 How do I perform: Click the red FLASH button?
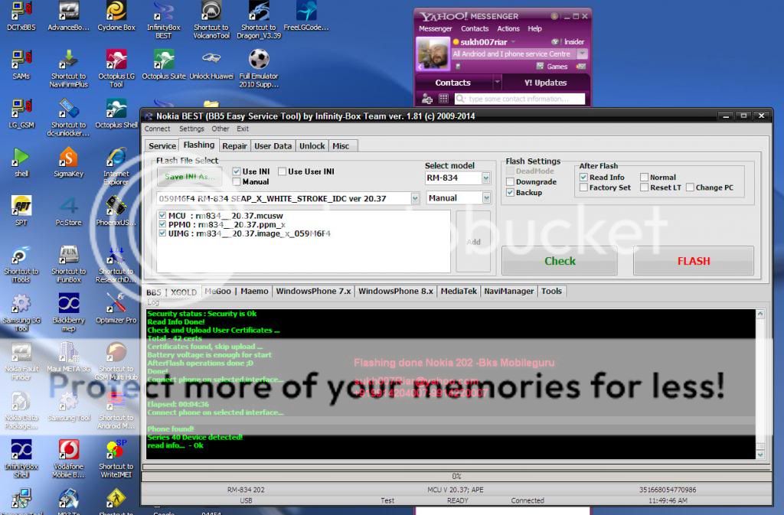coord(694,261)
